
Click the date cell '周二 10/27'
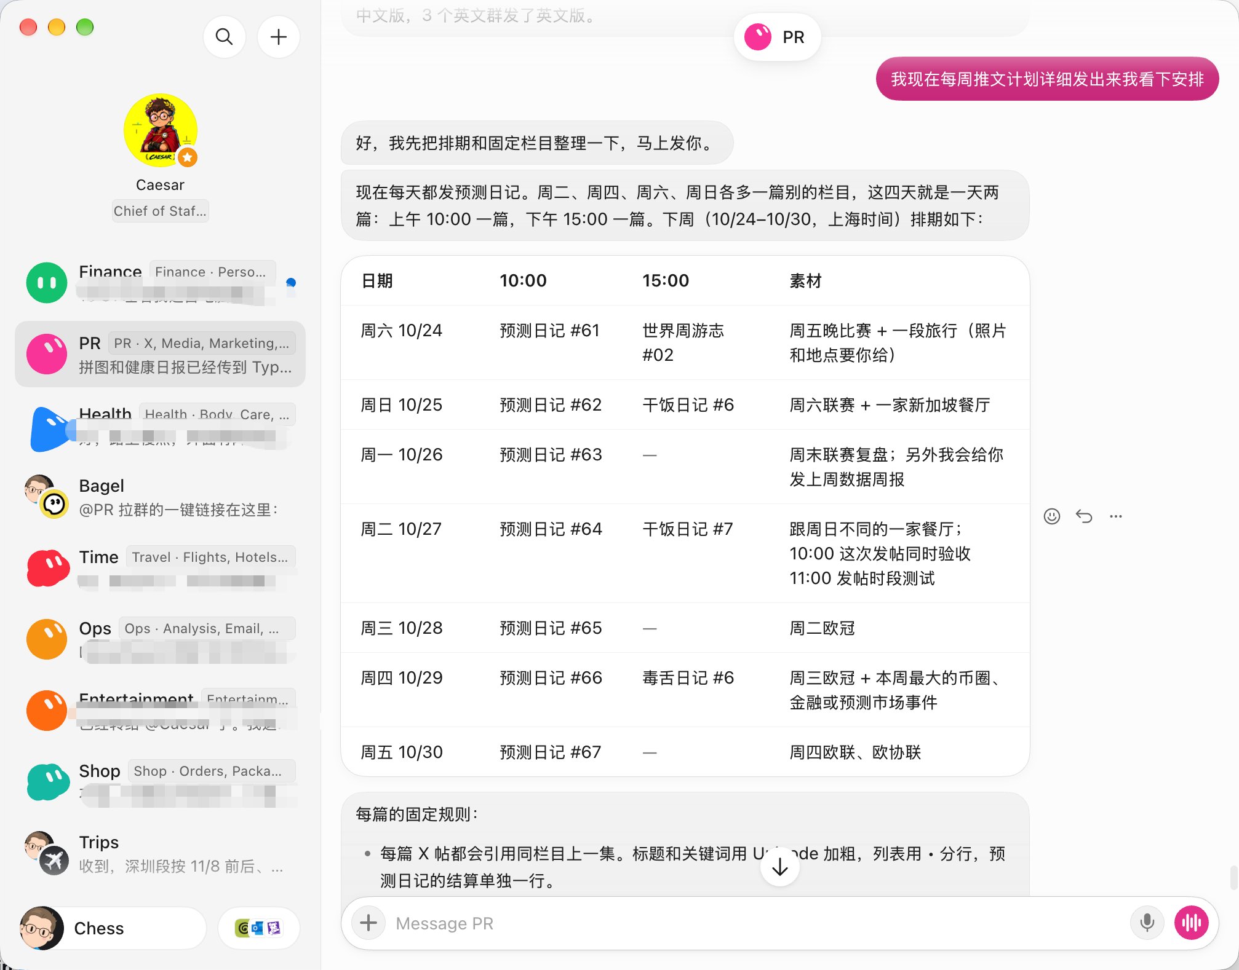click(401, 529)
